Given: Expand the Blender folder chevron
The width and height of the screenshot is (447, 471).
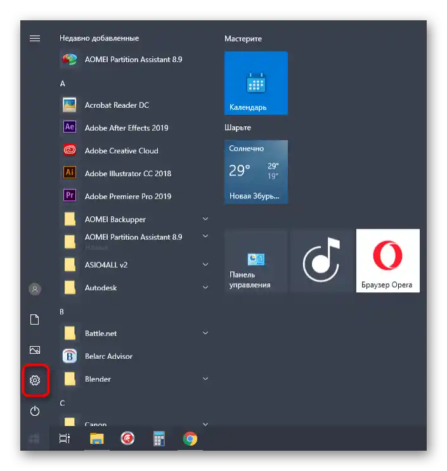Looking at the screenshot, I should tap(205, 378).
